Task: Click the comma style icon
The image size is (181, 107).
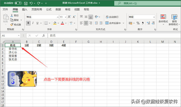Action: point(143,23)
